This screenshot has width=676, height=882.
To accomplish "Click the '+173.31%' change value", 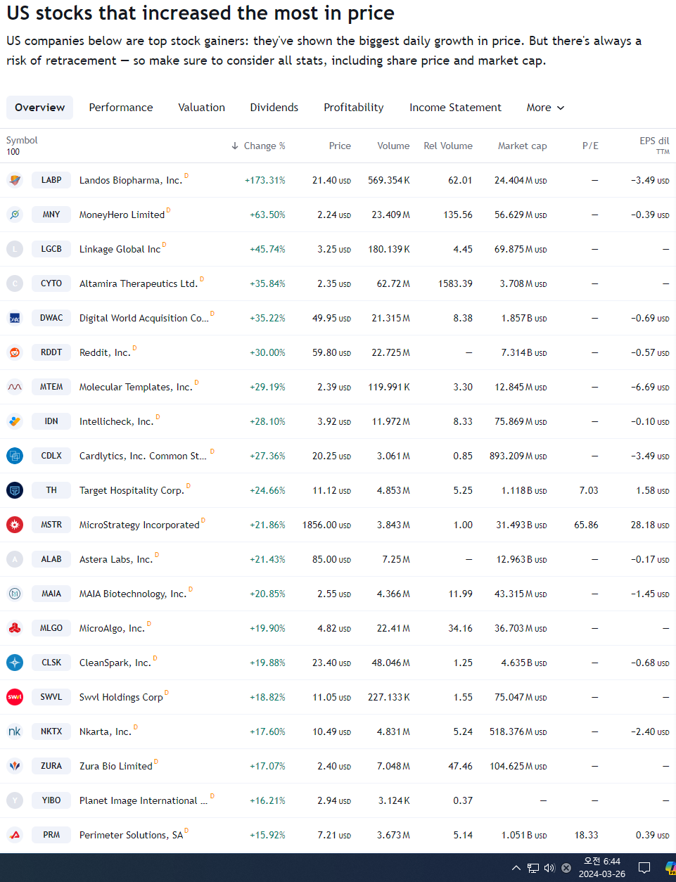I will tap(265, 180).
